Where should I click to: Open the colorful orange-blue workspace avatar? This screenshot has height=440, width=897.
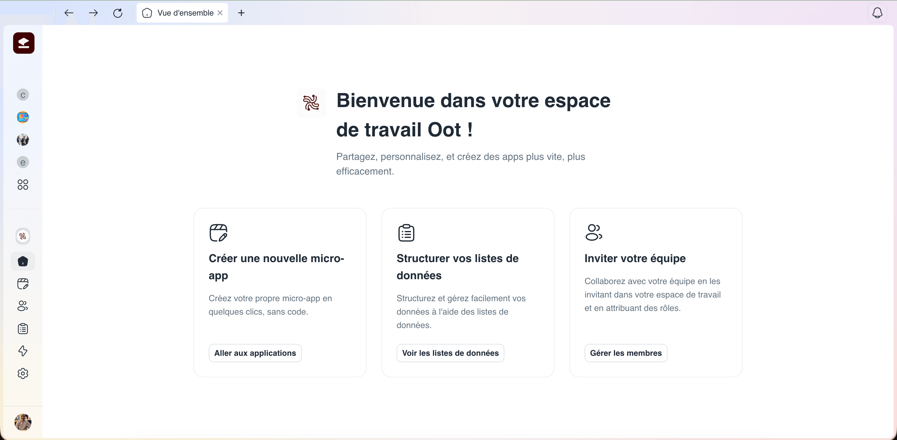click(x=23, y=117)
